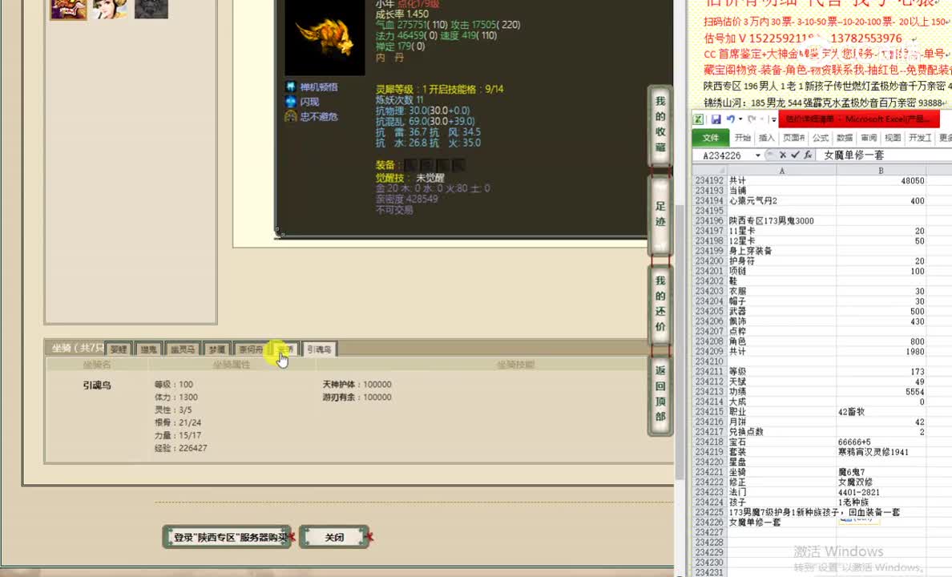Switch to the 开始 ribbon tab

(x=742, y=138)
